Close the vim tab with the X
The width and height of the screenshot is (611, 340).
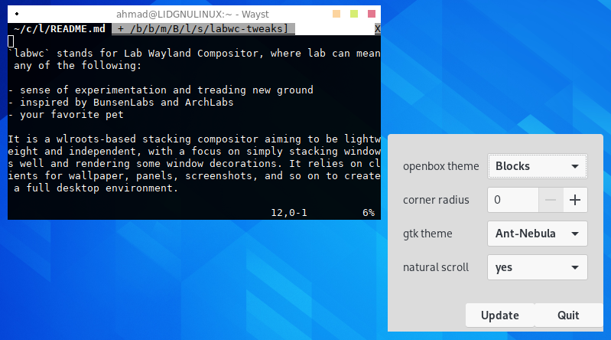(377, 29)
